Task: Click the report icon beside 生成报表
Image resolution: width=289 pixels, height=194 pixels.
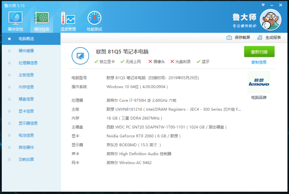Action: [260, 38]
